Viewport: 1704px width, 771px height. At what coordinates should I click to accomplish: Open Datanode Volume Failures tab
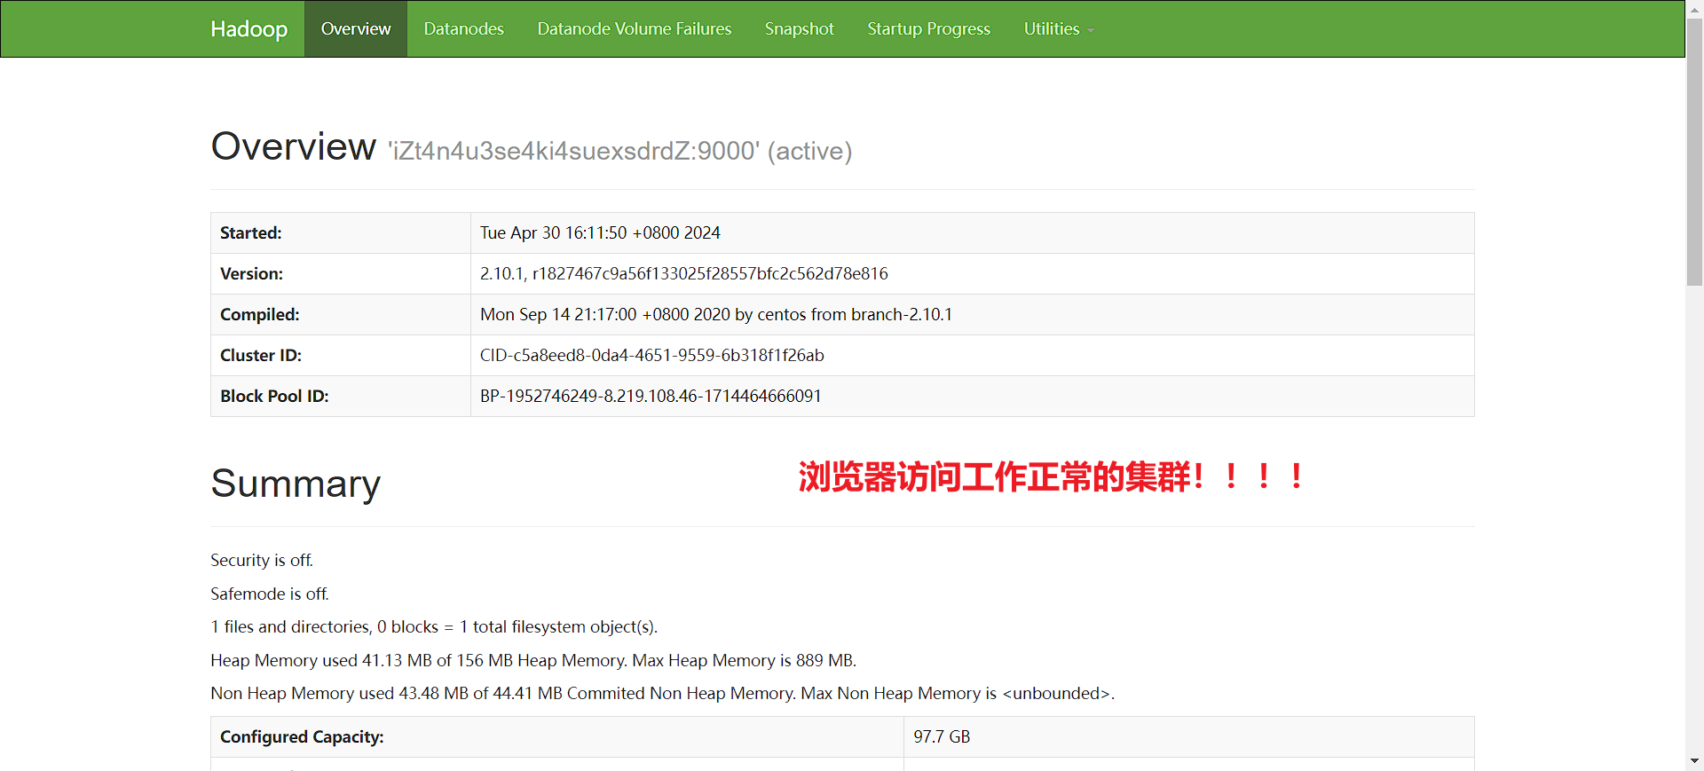[635, 29]
